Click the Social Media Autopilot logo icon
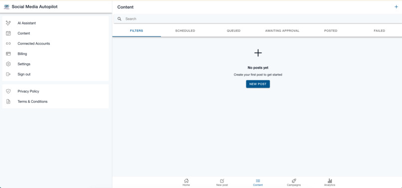The image size is (402, 188). pos(6,7)
